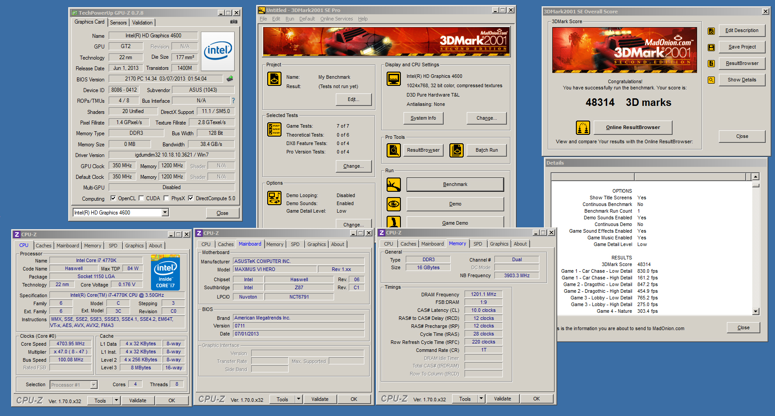Viewport: 775px width, 416px height.
Task: Click Change... button in Selected Tests section
Action: [x=354, y=166]
